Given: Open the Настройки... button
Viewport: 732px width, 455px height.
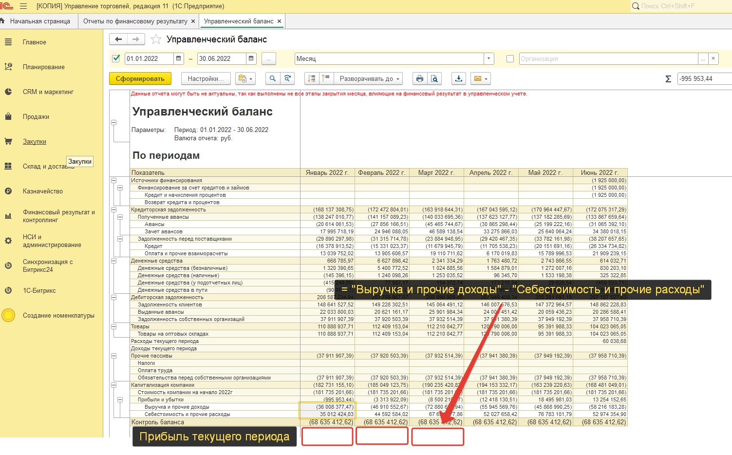Looking at the screenshot, I should click(206, 78).
